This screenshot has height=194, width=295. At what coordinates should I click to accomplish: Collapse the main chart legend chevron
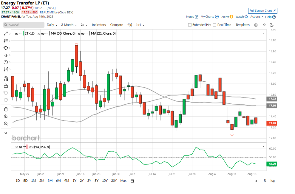(264, 34)
